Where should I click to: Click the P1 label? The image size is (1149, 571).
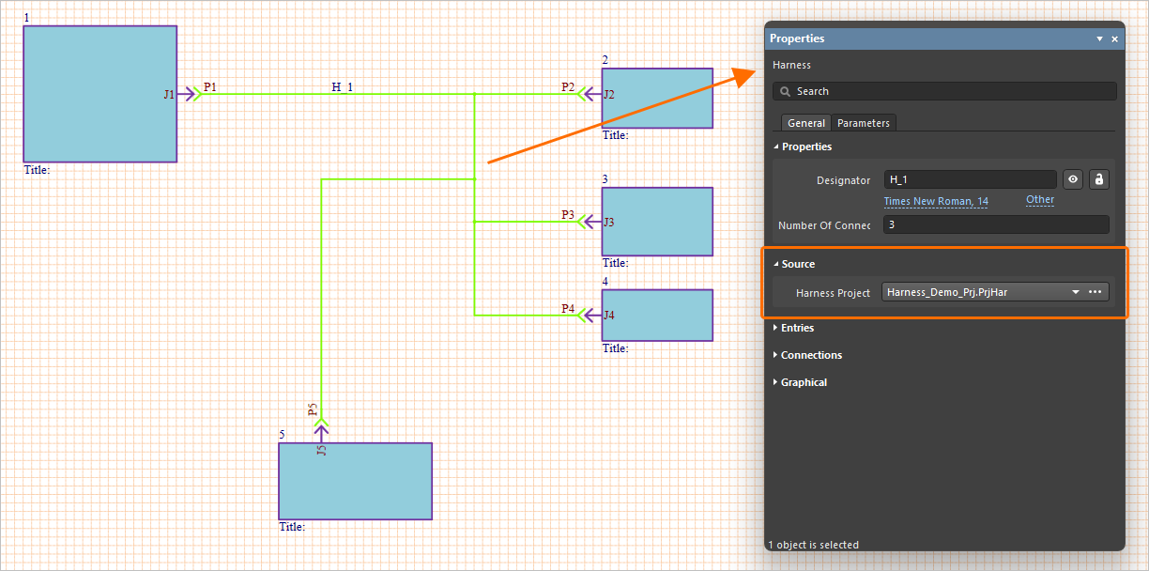point(210,86)
